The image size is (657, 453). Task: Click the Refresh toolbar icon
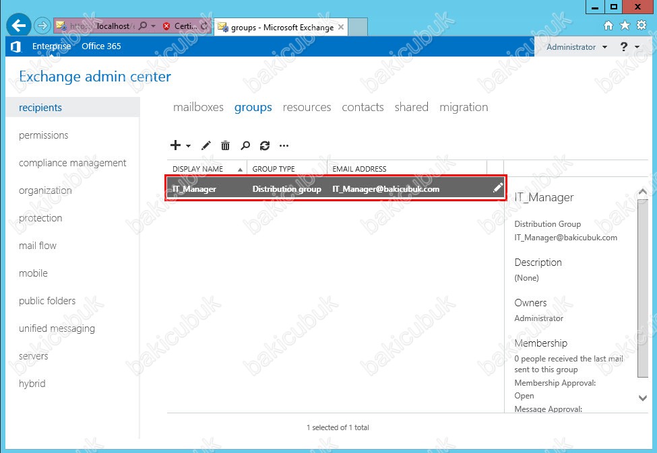(264, 145)
